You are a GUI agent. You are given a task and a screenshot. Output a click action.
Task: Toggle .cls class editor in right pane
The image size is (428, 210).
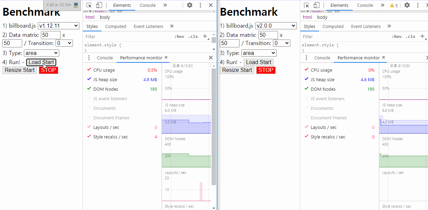click(x=410, y=36)
